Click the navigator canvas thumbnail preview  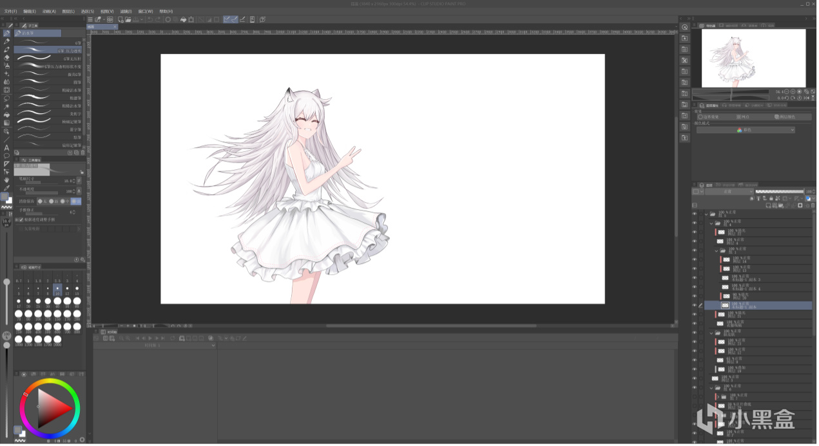click(753, 58)
